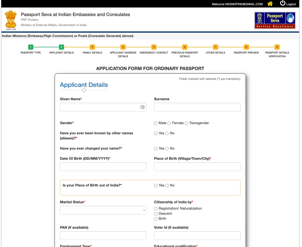Open the Marital Status dropdown
The width and height of the screenshot is (302, 247).
pos(103,210)
